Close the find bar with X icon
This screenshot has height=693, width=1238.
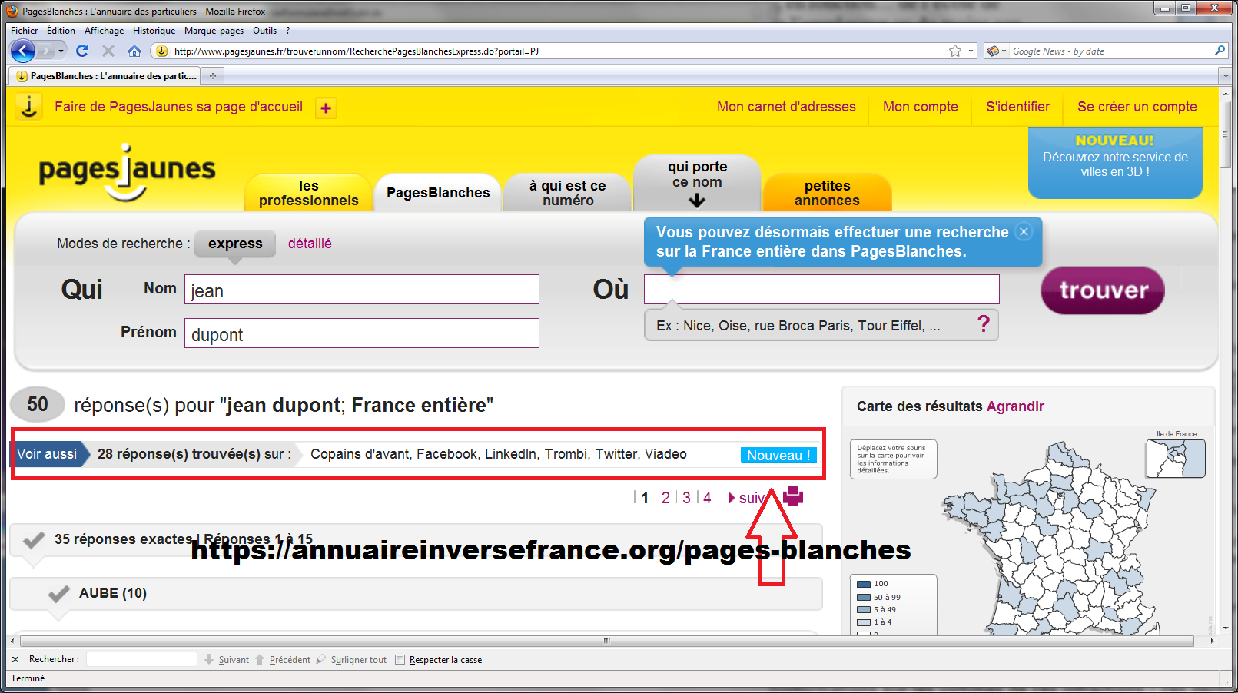[x=15, y=659]
